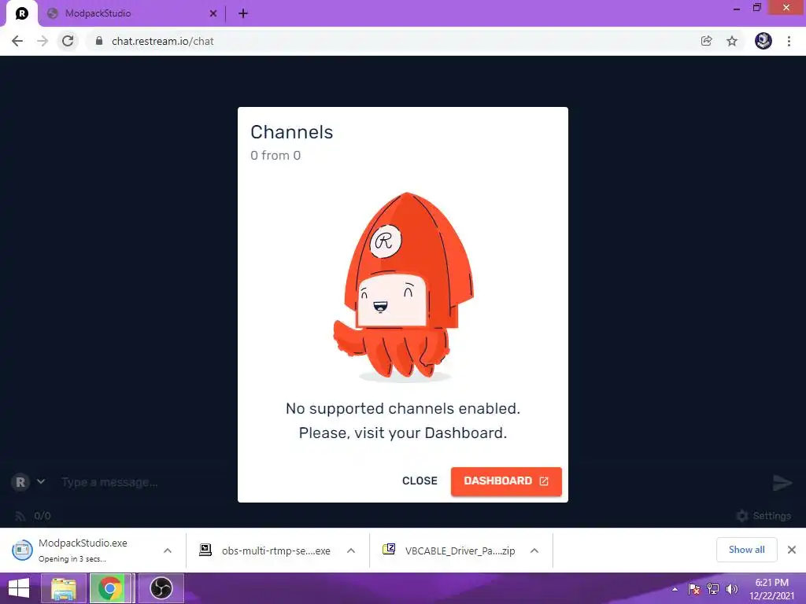Close the ModpackStudio tab

[213, 14]
